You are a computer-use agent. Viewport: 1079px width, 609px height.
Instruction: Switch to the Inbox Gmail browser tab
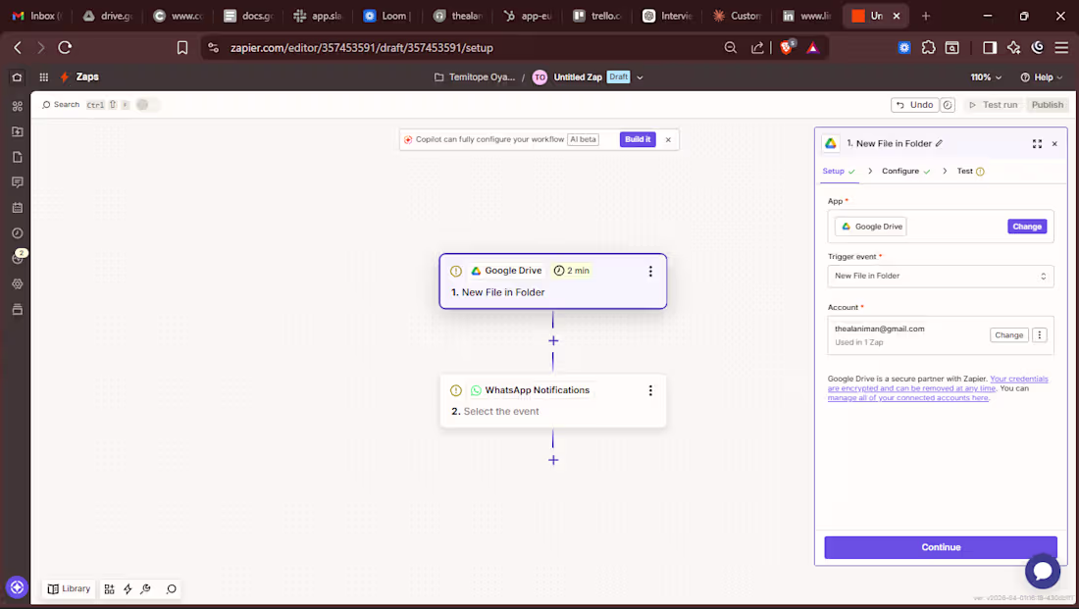[x=38, y=16]
